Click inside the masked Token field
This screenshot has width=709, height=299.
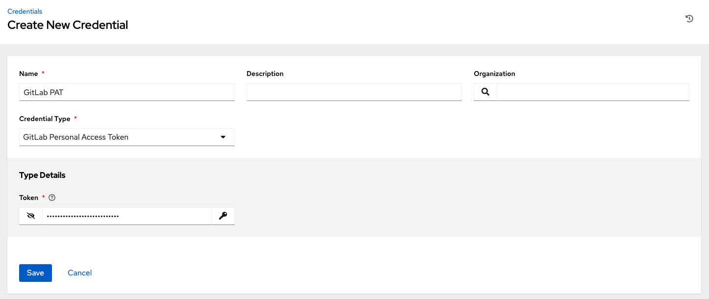pos(127,216)
